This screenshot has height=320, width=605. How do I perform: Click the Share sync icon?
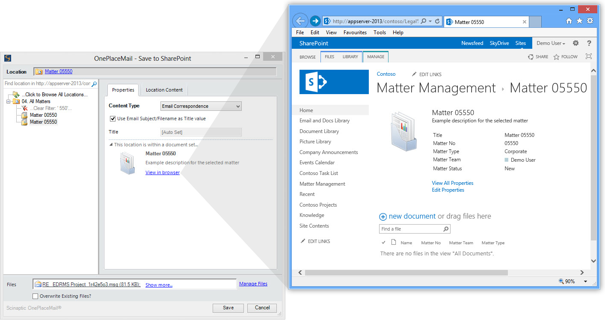pyautogui.click(x=531, y=57)
